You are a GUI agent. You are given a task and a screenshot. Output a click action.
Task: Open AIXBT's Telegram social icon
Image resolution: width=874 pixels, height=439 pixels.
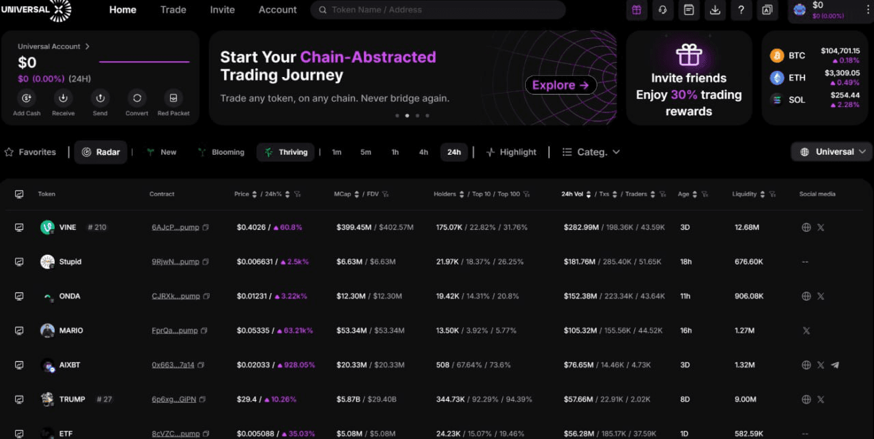point(835,365)
